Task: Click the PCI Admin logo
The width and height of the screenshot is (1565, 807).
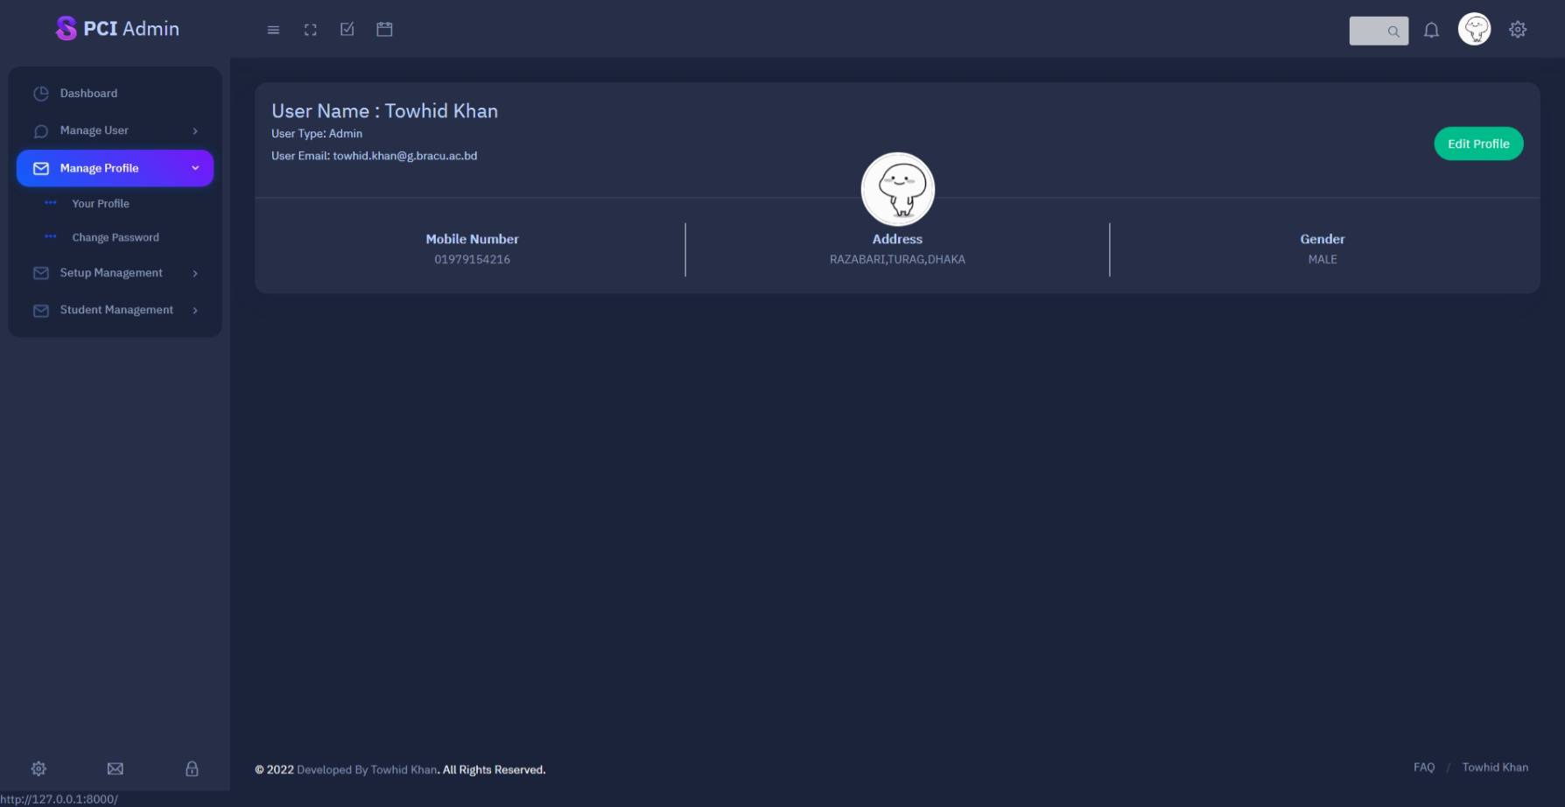Action: pyautogui.click(x=116, y=27)
